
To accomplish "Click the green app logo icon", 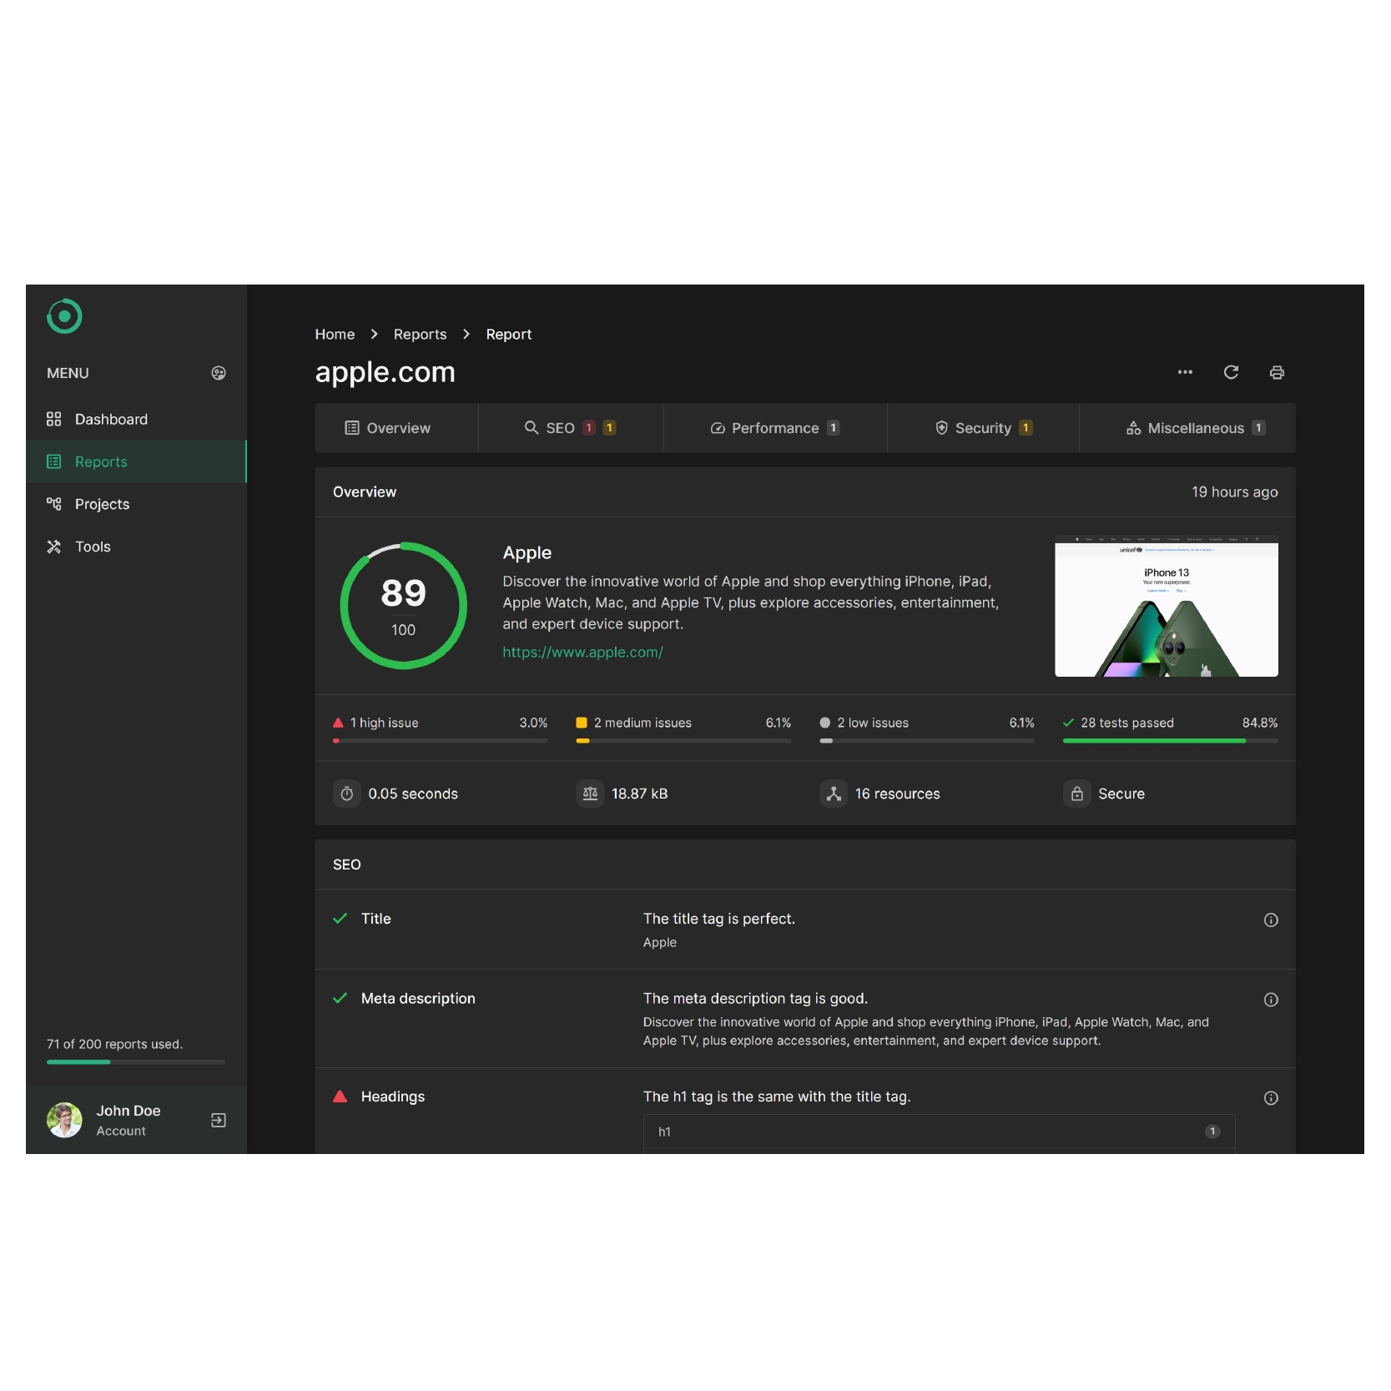I will tap(64, 316).
